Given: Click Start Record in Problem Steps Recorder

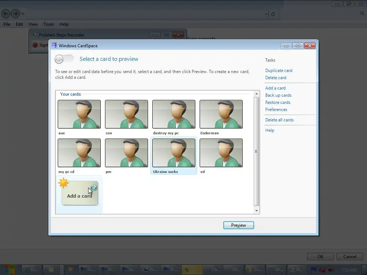Looking at the screenshot, I should click(x=40, y=45).
